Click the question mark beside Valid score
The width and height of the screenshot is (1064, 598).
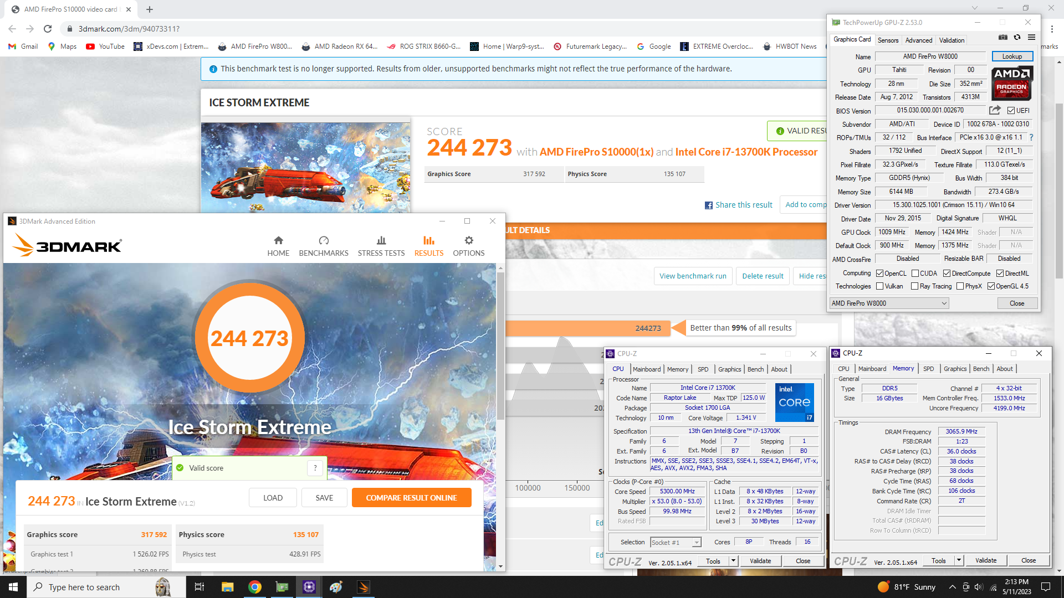[x=315, y=468]
